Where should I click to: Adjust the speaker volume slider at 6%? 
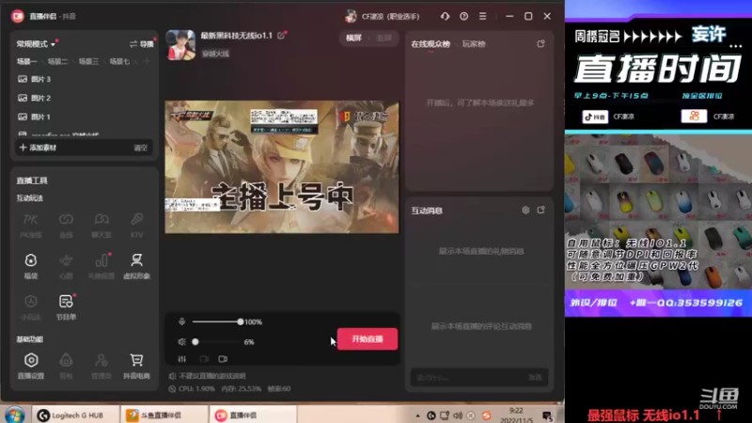pyautogui.click(x=216, y=342)
